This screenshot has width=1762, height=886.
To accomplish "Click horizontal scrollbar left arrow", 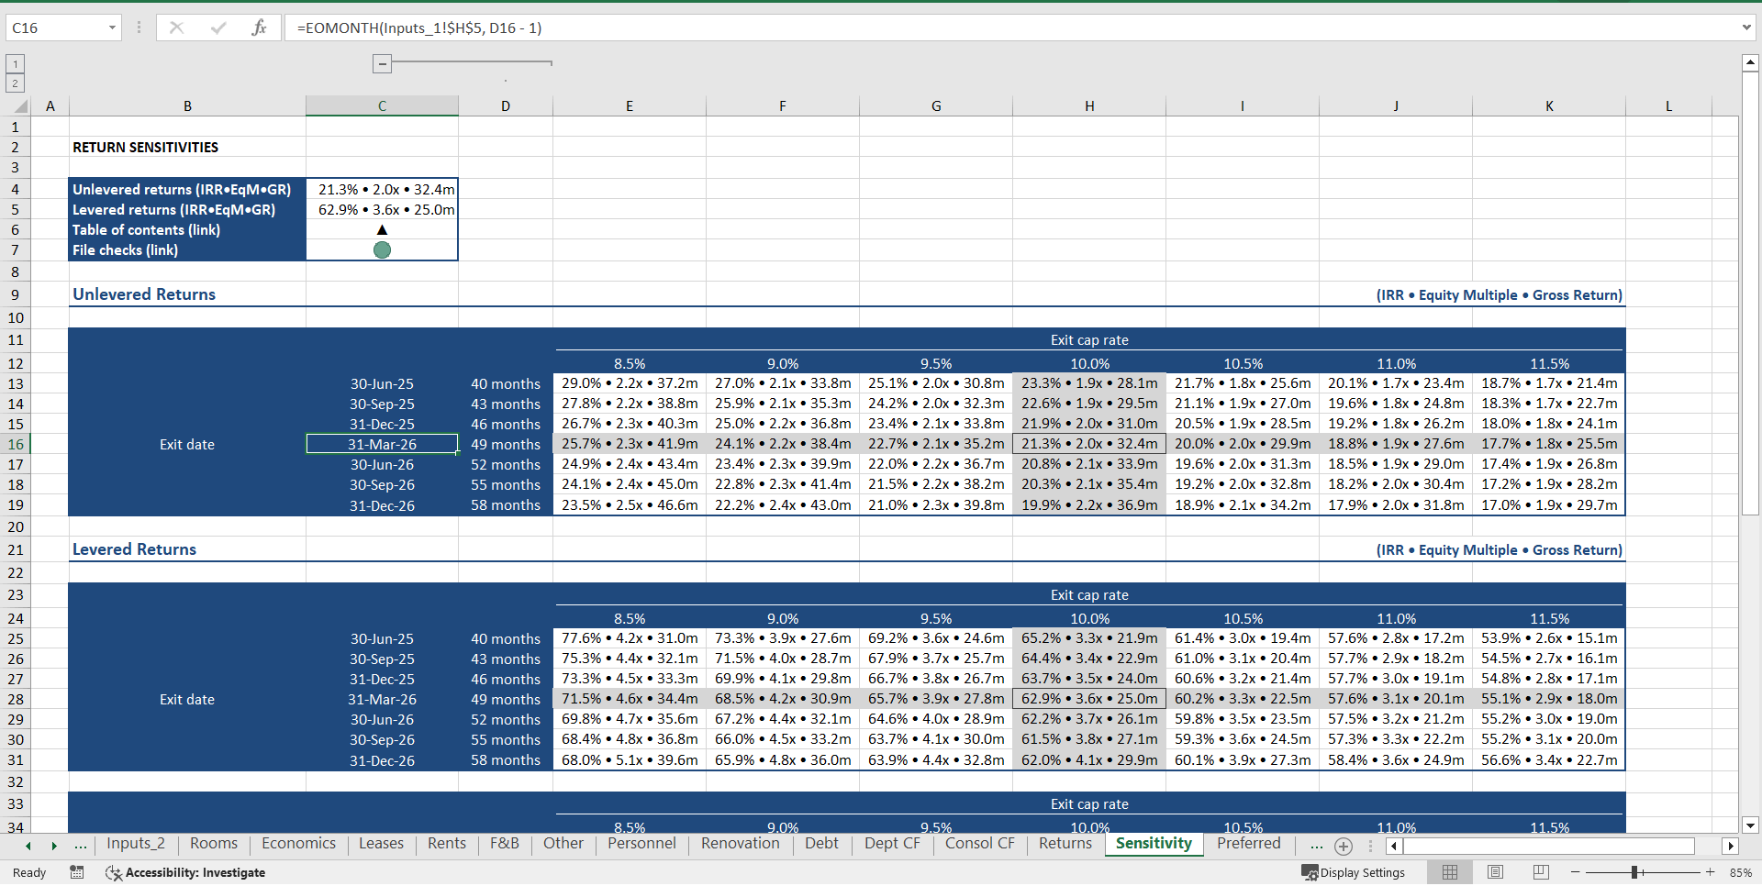I will click(1394, 847).
